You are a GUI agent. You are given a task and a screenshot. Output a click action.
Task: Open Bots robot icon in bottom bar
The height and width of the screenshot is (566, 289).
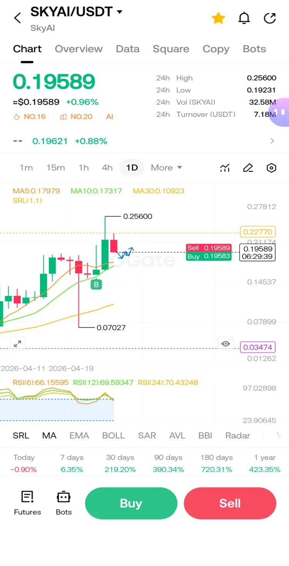64,503
